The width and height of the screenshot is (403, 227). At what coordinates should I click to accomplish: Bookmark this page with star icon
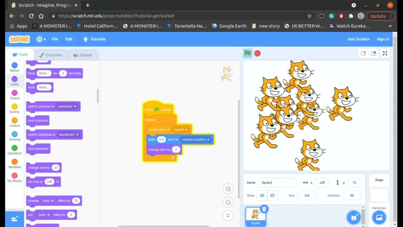click(x=309, y=16)
